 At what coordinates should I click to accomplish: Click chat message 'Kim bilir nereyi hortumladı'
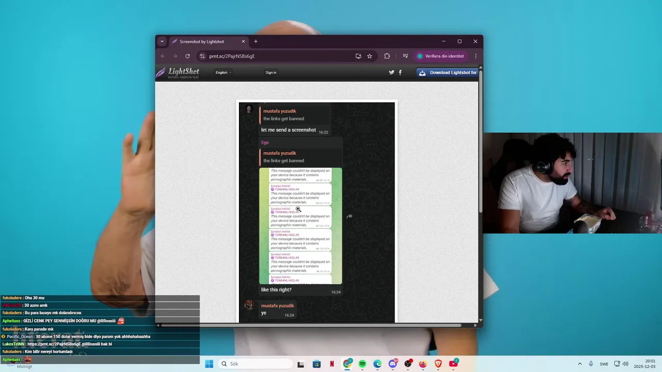[x=49, y=351]
